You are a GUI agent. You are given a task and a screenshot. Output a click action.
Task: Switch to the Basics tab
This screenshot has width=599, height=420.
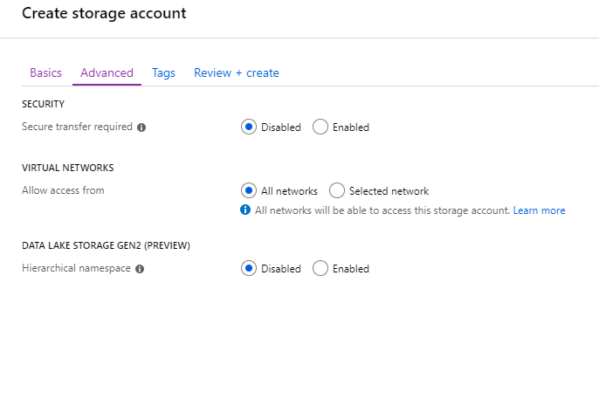(45, 73)
